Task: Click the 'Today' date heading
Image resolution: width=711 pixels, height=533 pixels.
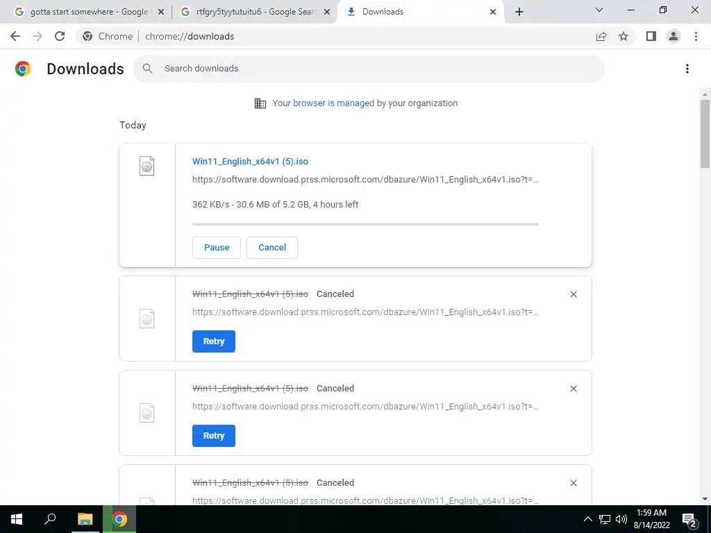Action: pos(133,125)
